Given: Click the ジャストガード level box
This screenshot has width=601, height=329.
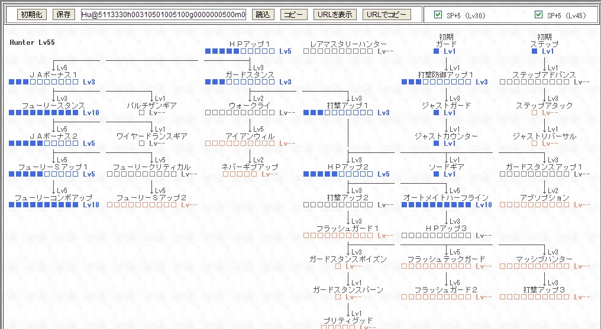Looking at the screenshot, I should 436,113.
